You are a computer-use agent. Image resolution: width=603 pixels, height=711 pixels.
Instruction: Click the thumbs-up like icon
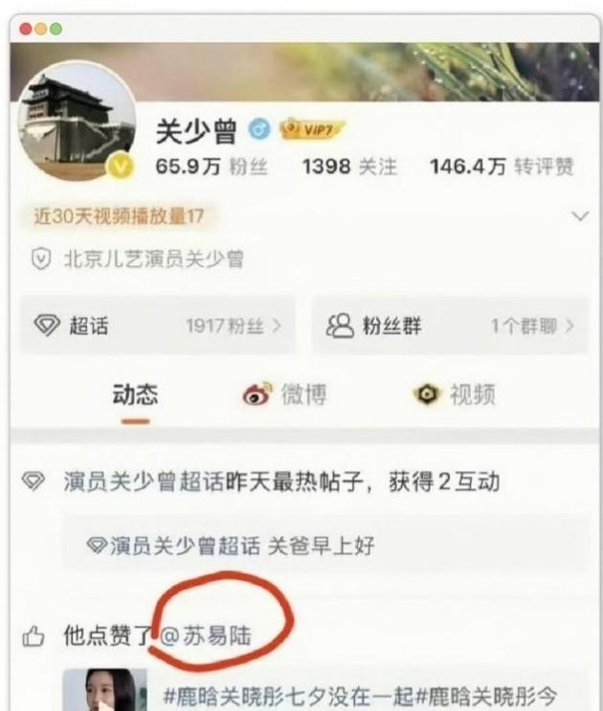(33, 635)
